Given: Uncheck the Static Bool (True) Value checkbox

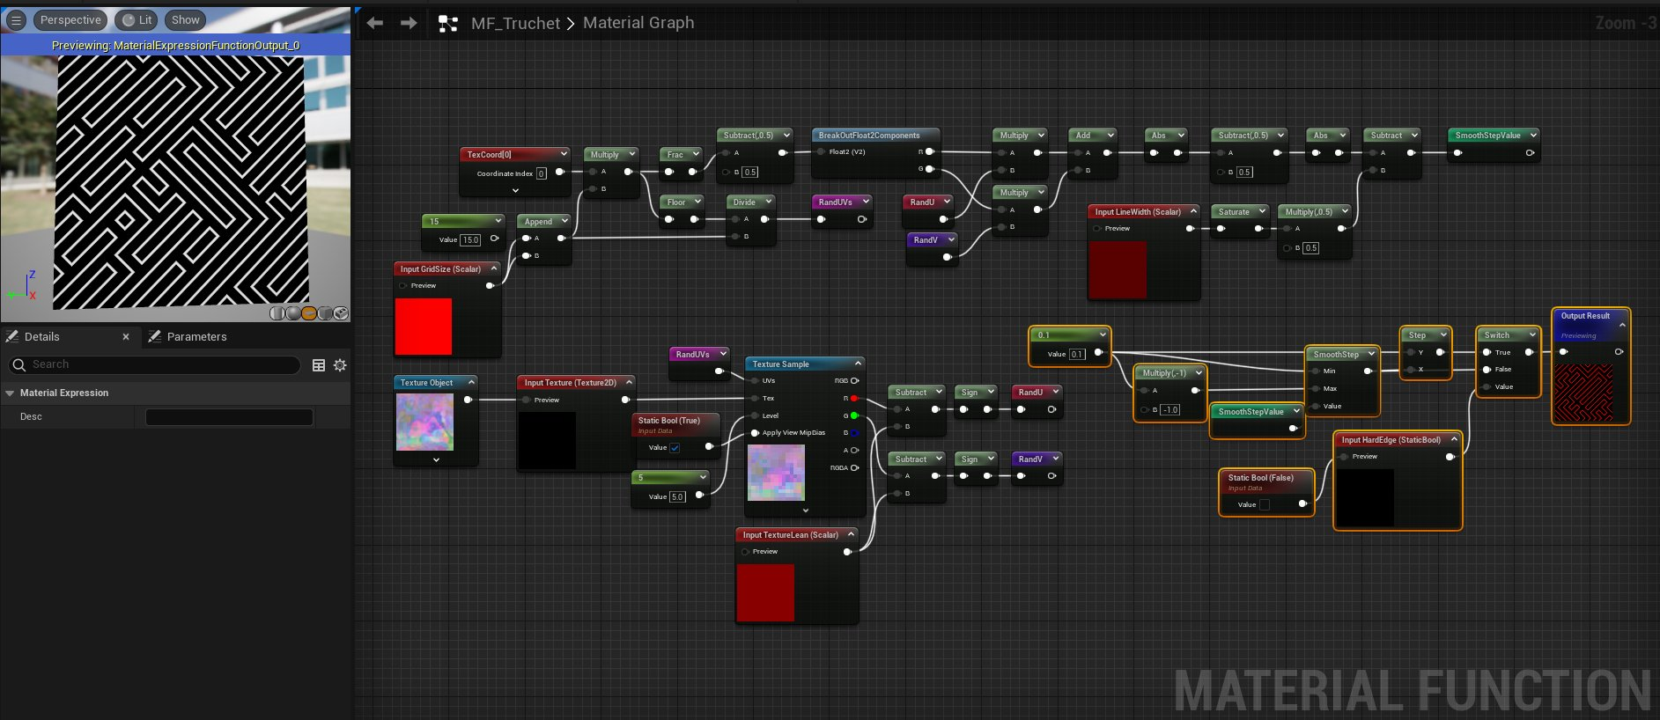Looking at the screenshot, I should [x=675, y=448].
